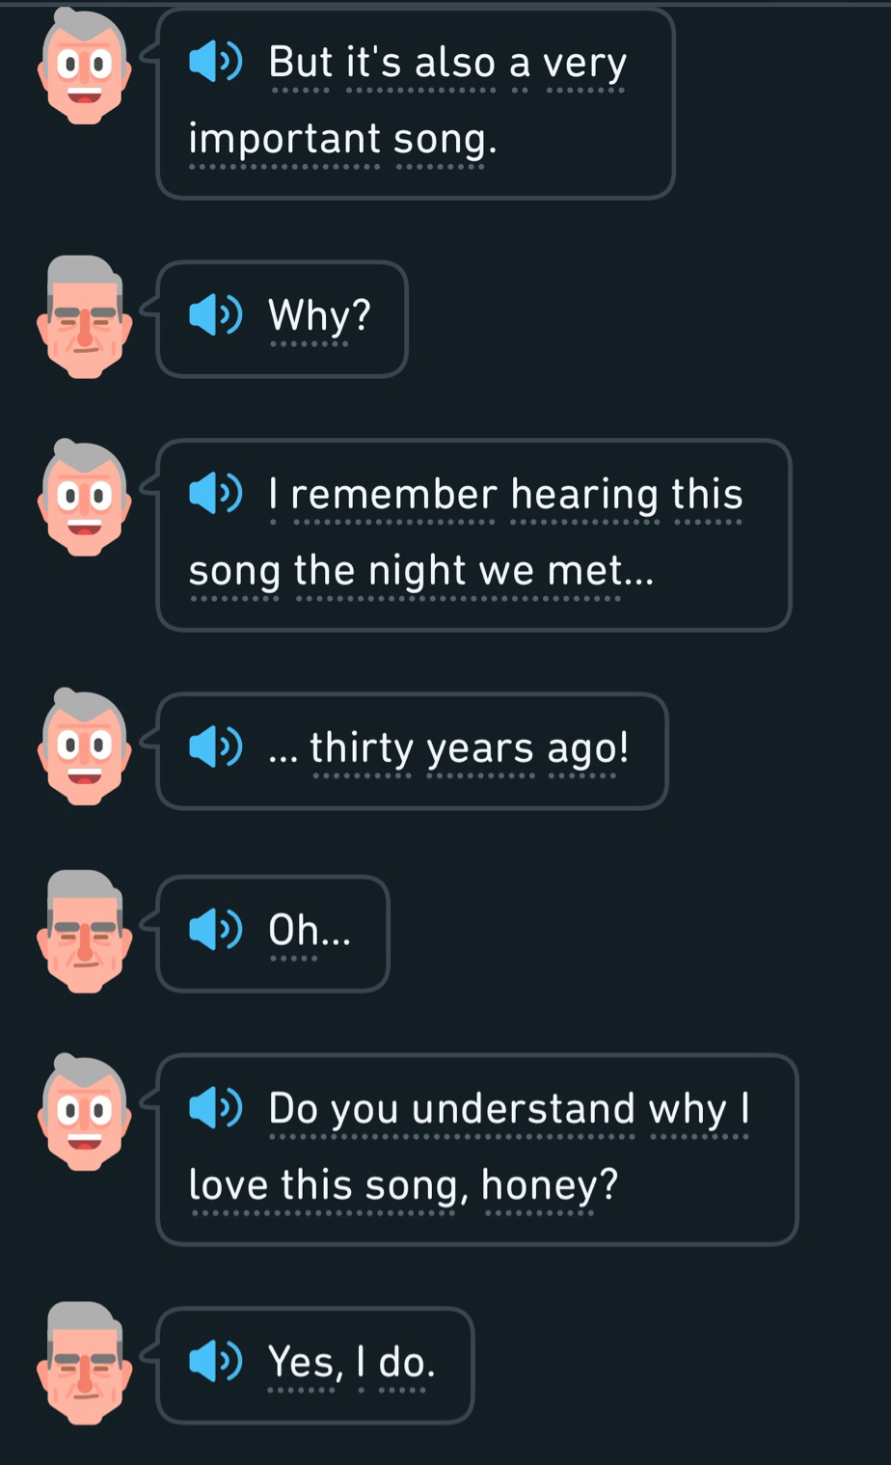Screen dimensions: 891x1465
Task: Tap the word "honey" for its translation
Action: [538, 1185]
